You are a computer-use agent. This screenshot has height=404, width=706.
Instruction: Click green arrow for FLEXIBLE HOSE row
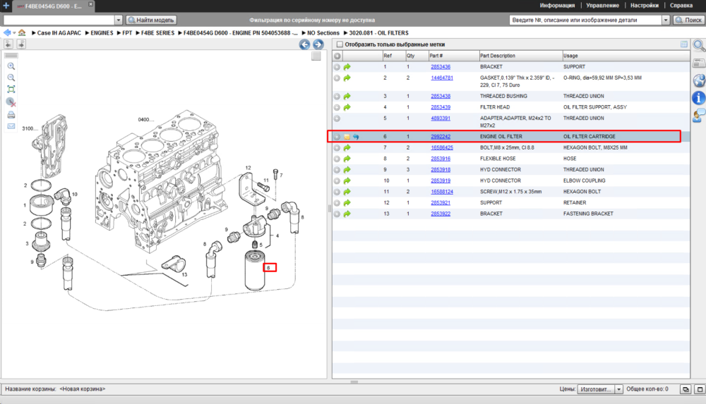tap(347, 159)
